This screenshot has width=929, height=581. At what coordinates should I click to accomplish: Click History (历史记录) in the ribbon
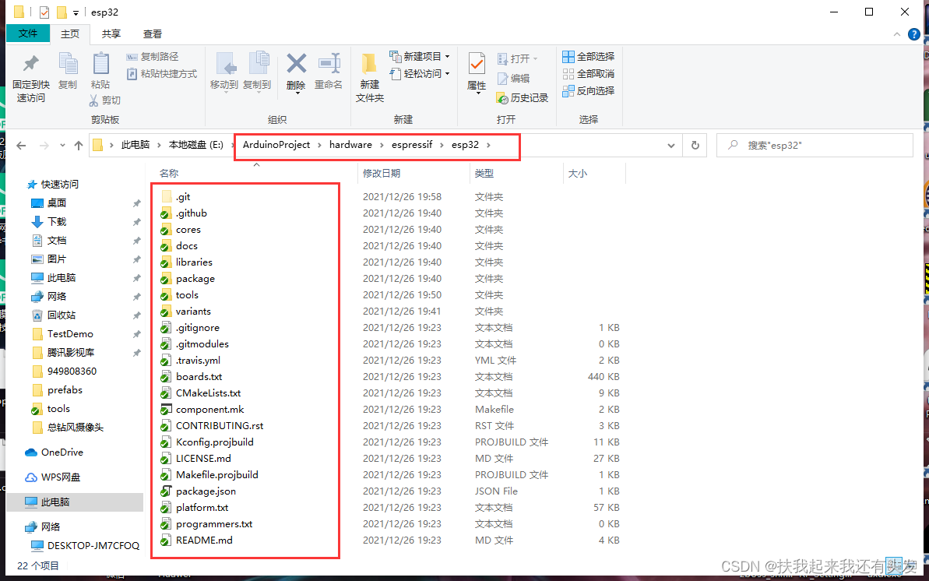(522, 98)
